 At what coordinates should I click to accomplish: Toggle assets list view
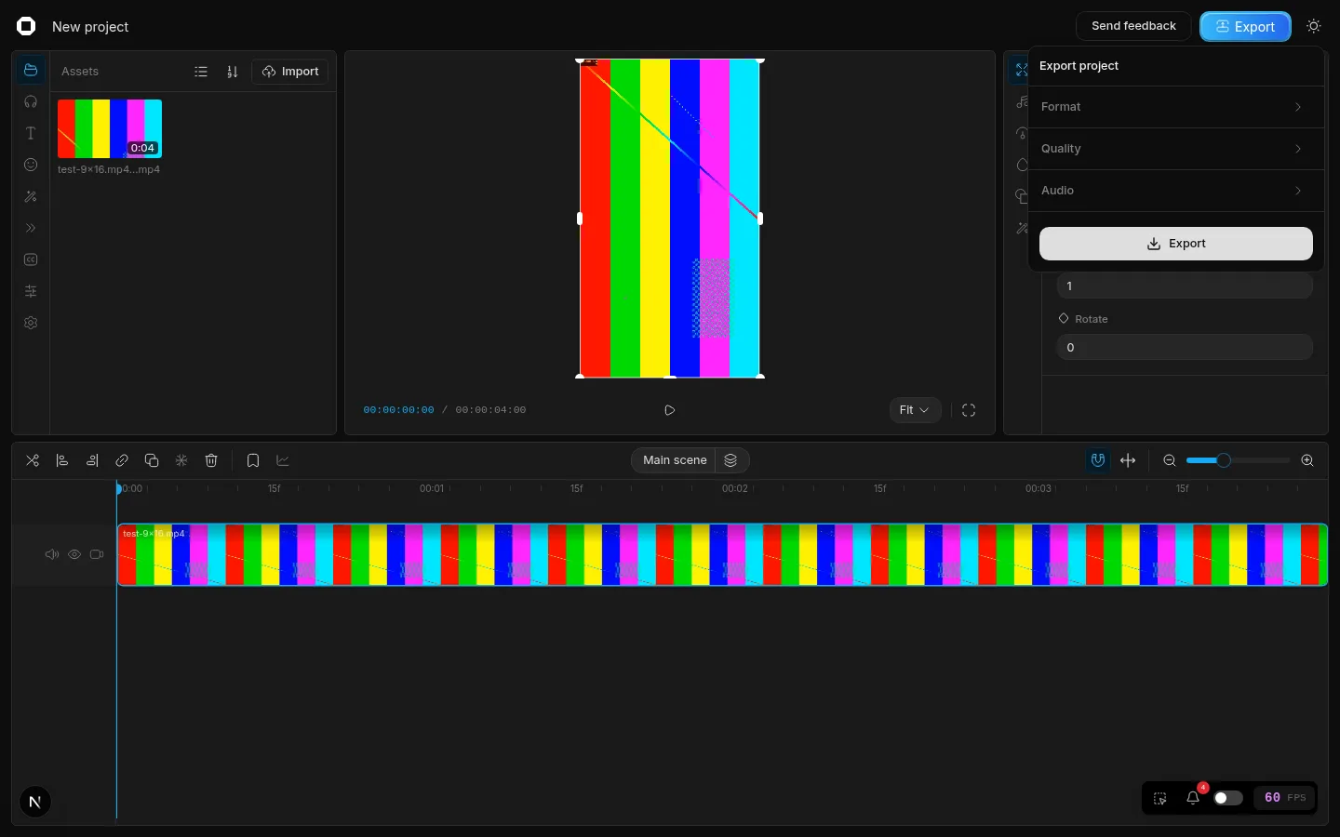click(x=201, y=72)
